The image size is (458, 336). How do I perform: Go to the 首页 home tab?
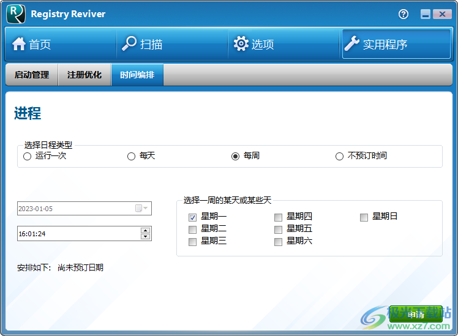click(x=61, y=44)
